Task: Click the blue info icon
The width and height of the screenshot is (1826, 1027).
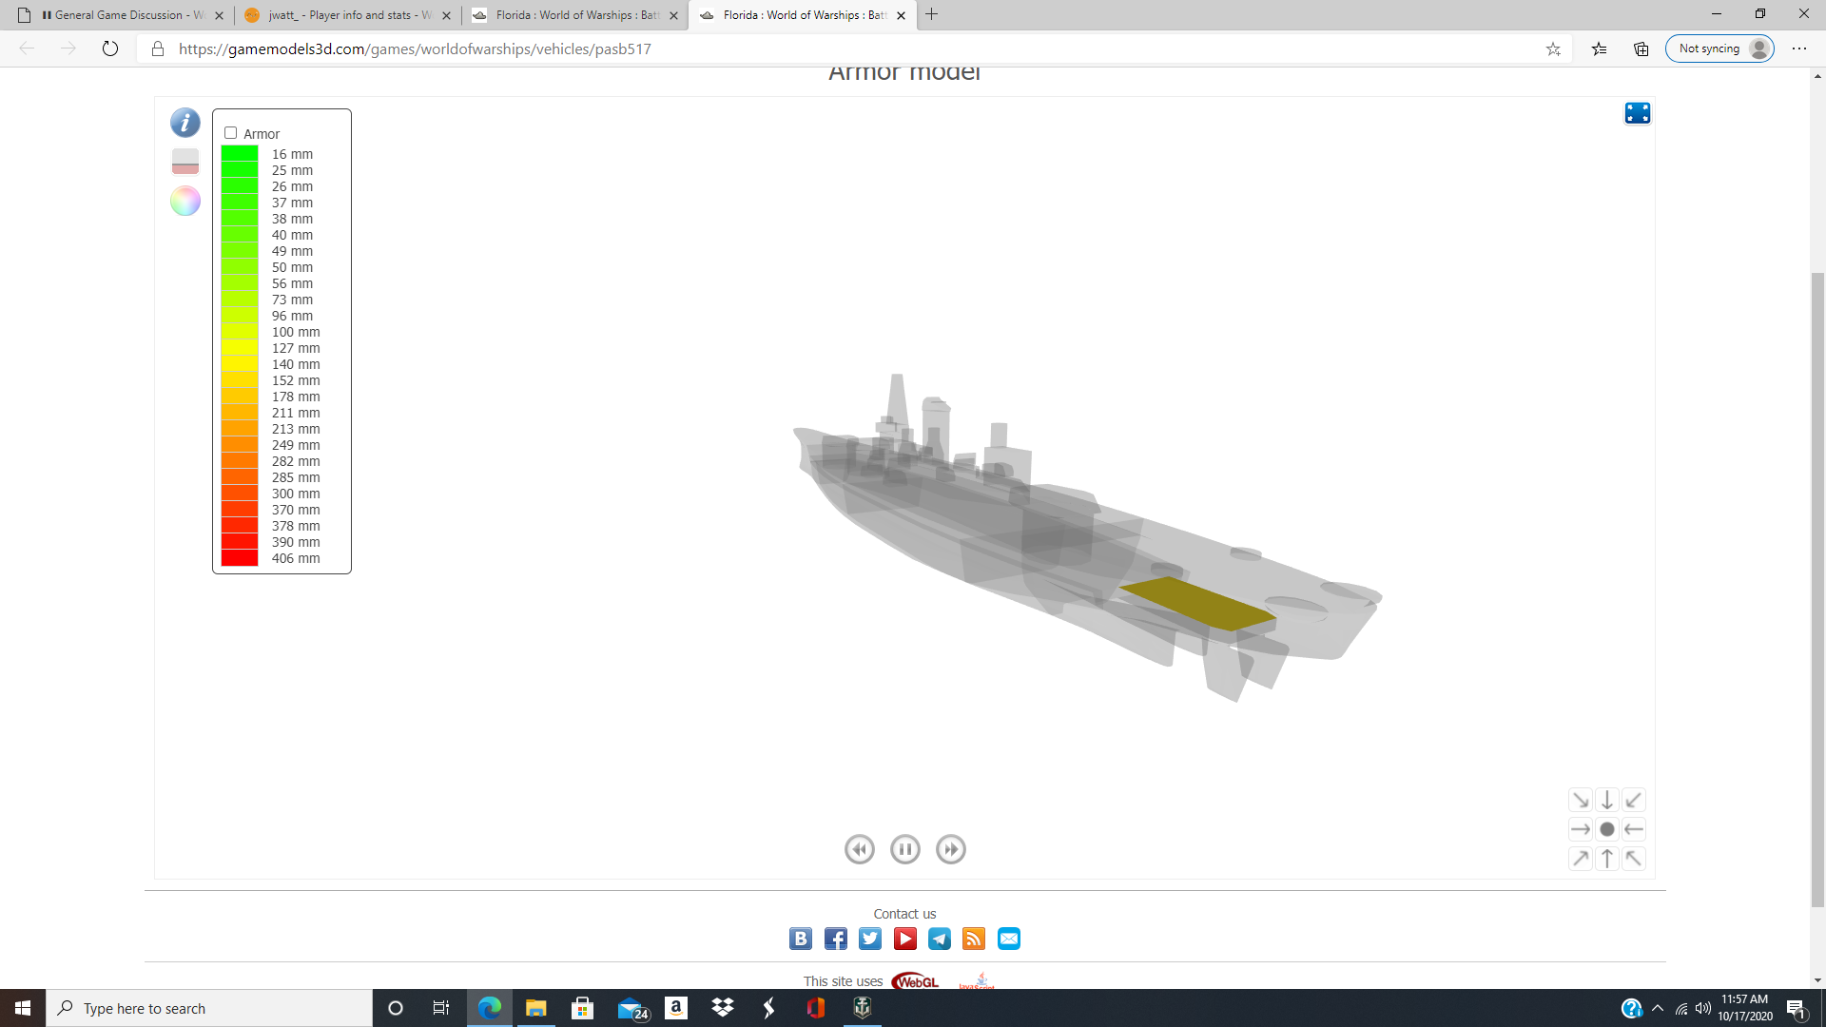Action: tap(185, 123)
